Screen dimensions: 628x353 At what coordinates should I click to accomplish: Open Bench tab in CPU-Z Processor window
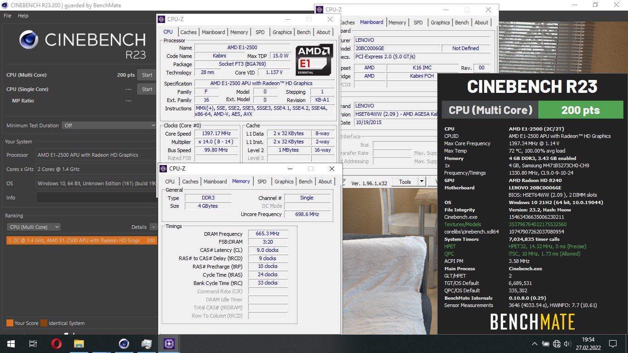point(304,32)
